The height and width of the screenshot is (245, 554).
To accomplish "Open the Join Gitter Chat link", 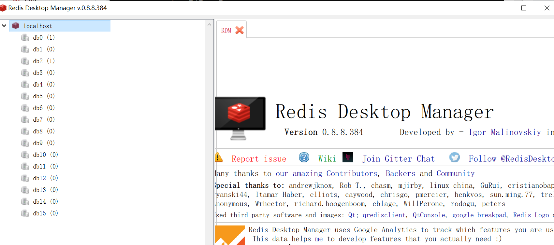I will tap(399, 159).
